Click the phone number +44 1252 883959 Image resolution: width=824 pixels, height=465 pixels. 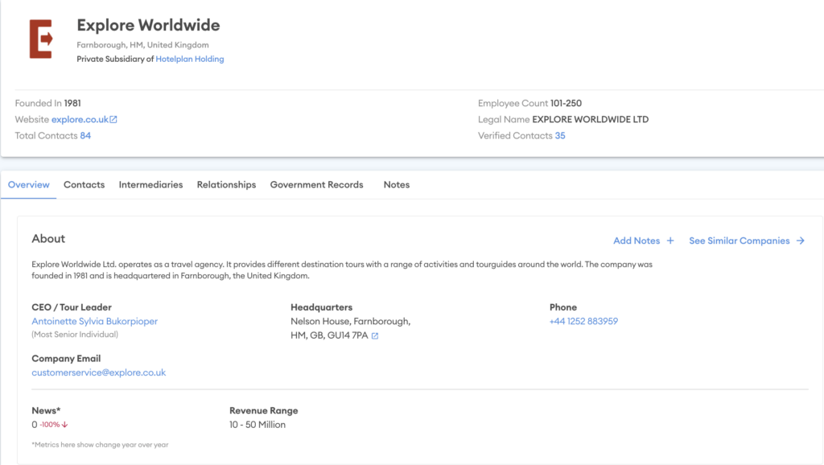point(583,321)
